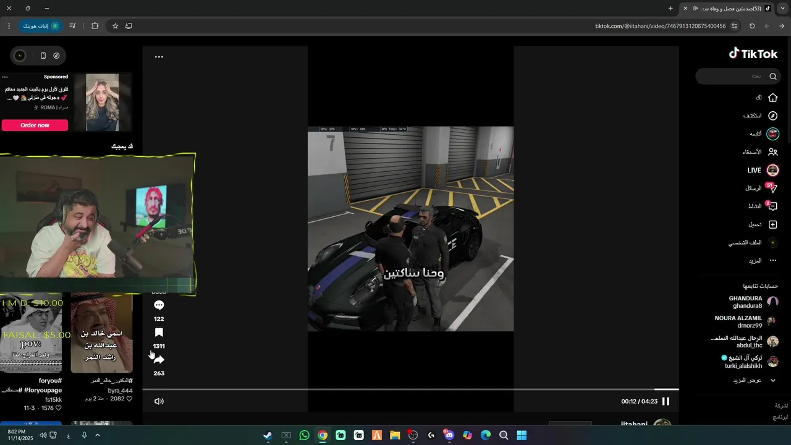Open WhatsApp from the taskbar
Screen dimensions: 791x445
(304, 436)
